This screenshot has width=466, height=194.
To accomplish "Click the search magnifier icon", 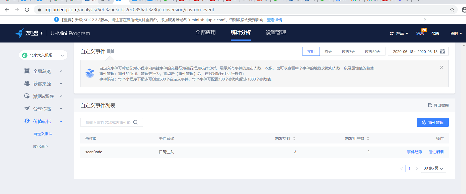I will 135,122.
